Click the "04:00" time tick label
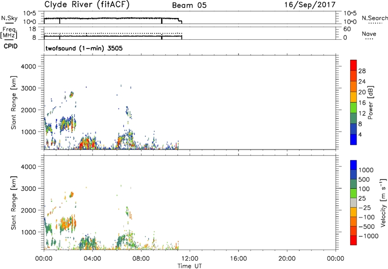388x269 pixels. (x=92, y=259)
